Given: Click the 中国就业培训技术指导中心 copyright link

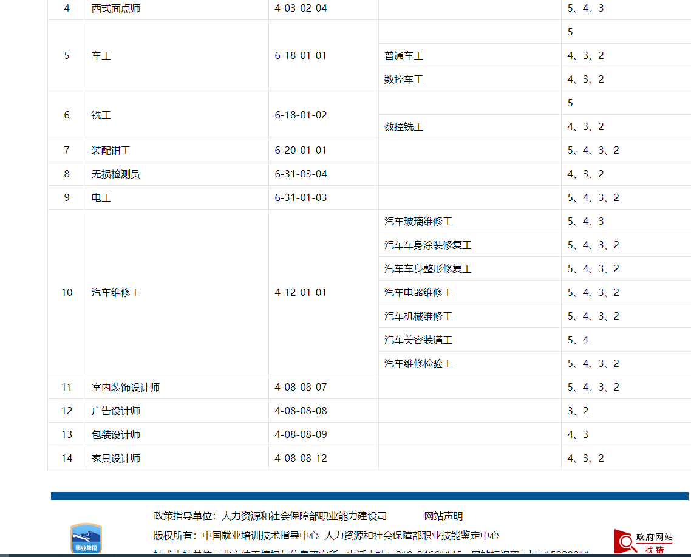Looking at the screenshot, I should [x=262, y=536].
